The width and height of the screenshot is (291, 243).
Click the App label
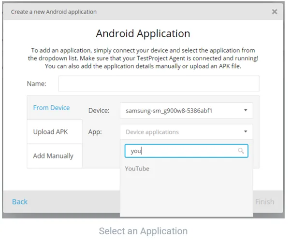[95, 132]
